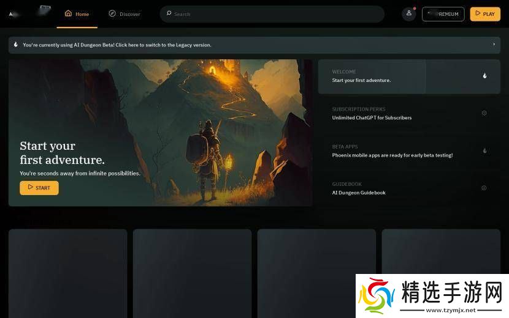
Task: Click the Guidebook info icon
Action: point(484,188)
